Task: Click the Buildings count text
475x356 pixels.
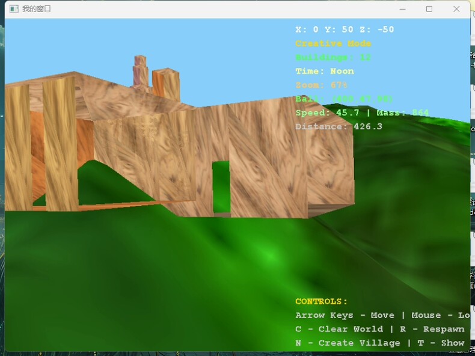Action: [x=333, y=57]
